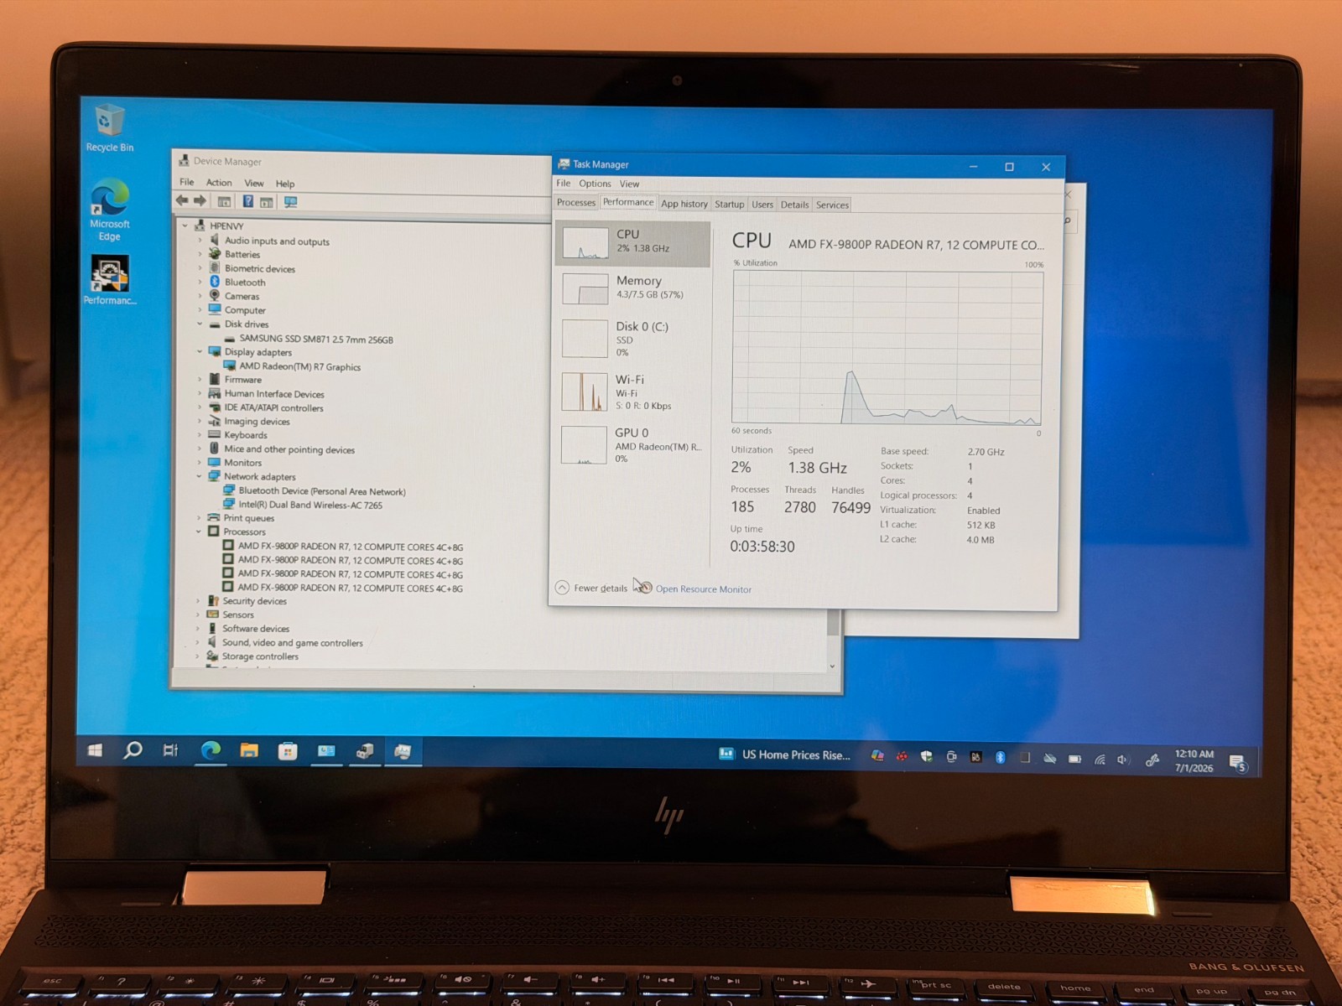
Task: Open the Windows Start menu
Action: point(95,750)
